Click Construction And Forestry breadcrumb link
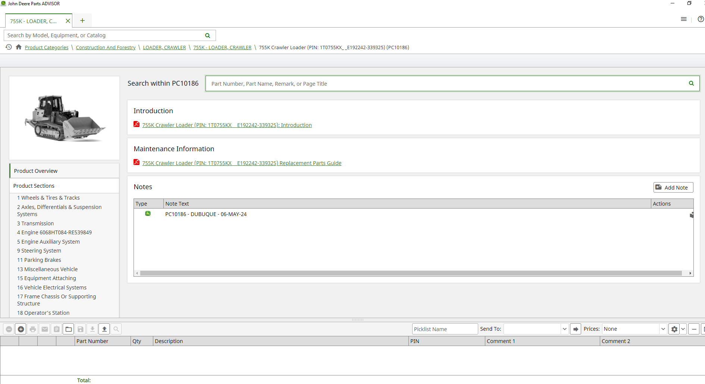 click(x=106, y=47)
